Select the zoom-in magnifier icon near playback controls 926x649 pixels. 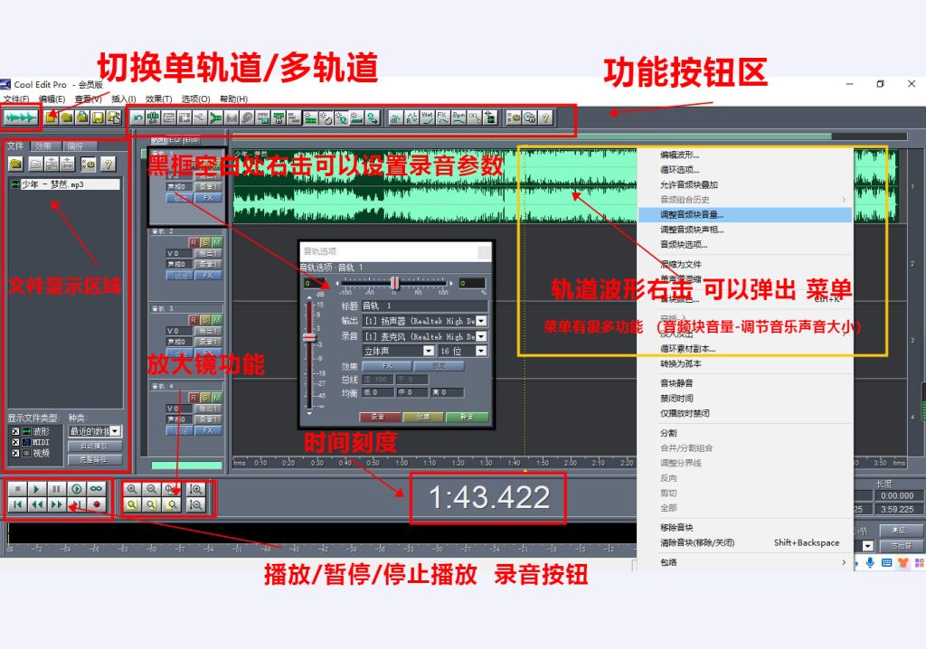(x=130, y=488)
